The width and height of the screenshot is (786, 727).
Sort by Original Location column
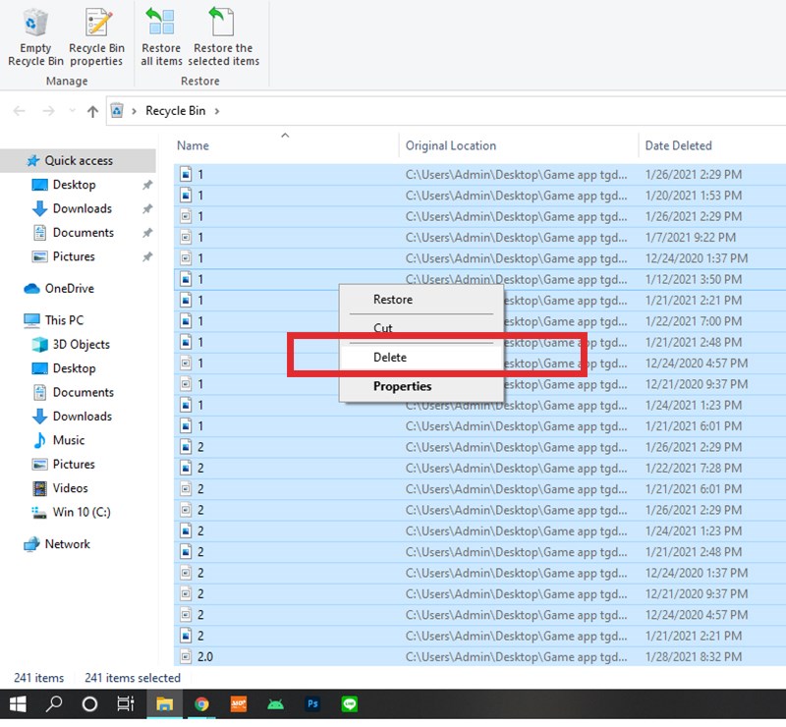coord(519,145)
